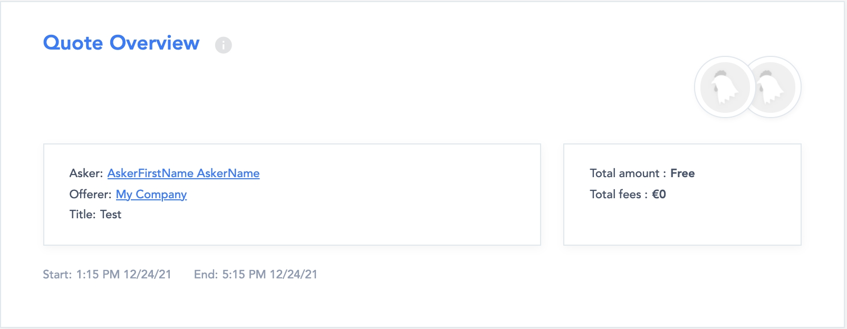Image resolution: width=847 pixels, height=329 pixels.
Task: Click the "Start:" label
Action: tap(57, 275)
